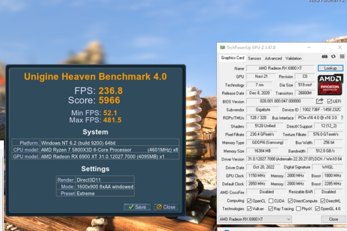Toggle the DirectCompute checkbox
This screenshot has height=231, width=347.
[290, 201]
